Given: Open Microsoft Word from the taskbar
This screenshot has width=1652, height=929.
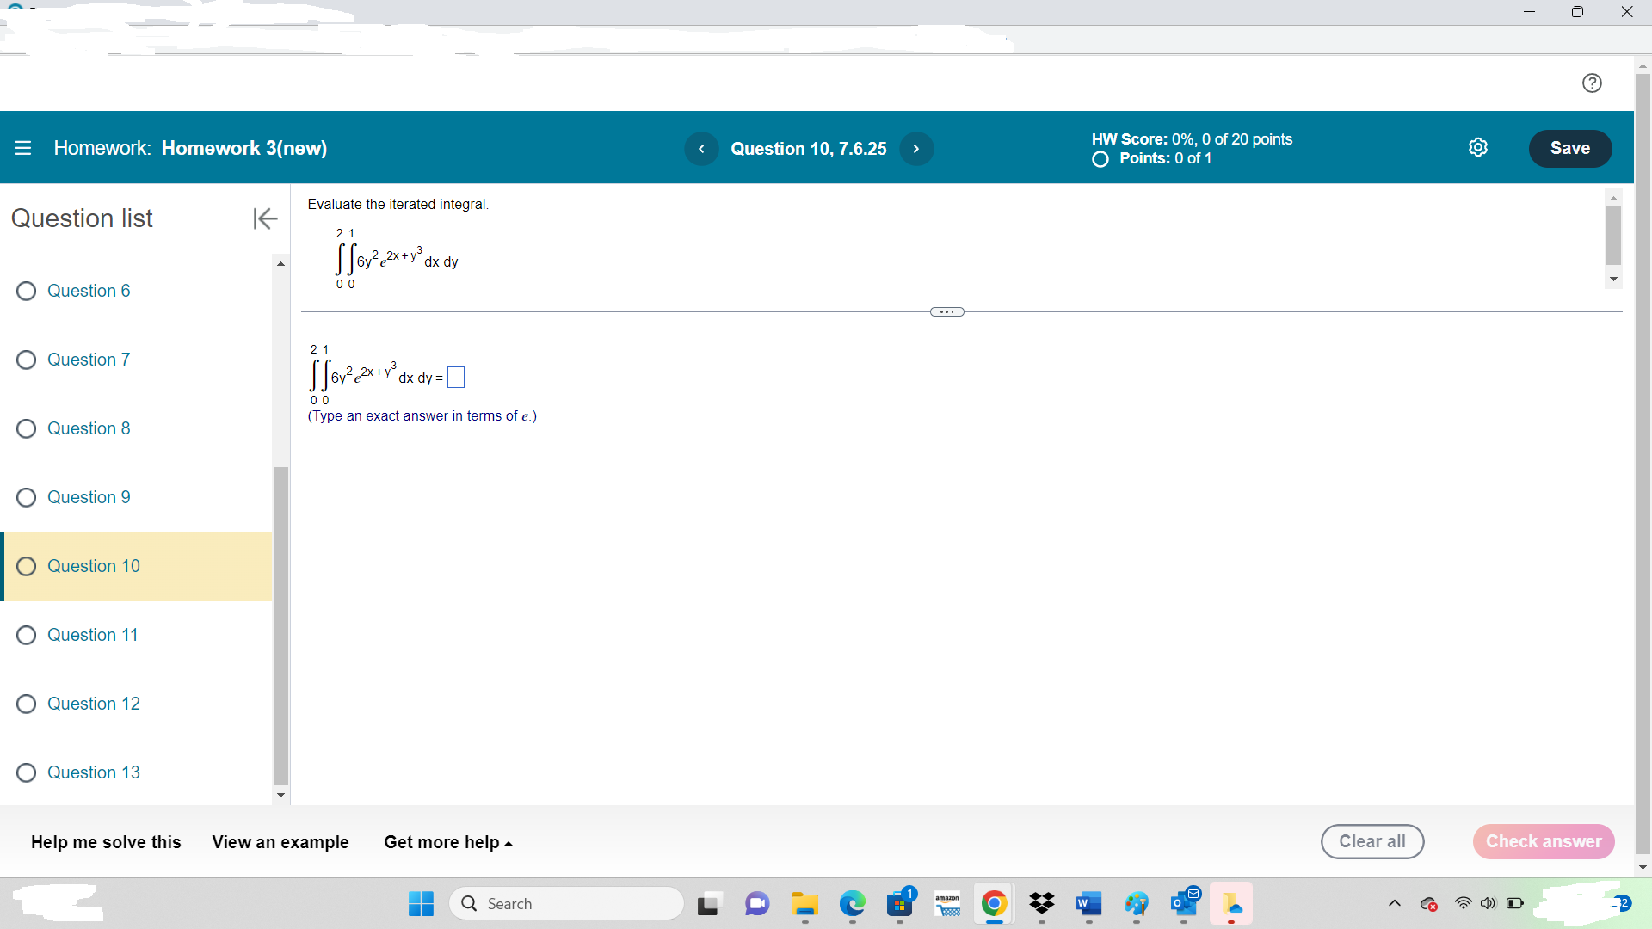Looking at the screenshot, I should click(1088, 903).
